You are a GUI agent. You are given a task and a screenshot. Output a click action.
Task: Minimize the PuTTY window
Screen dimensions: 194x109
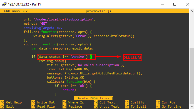tap(162, 4)
